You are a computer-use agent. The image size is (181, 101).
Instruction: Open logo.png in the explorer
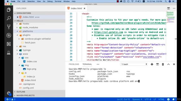click(31, 69)
